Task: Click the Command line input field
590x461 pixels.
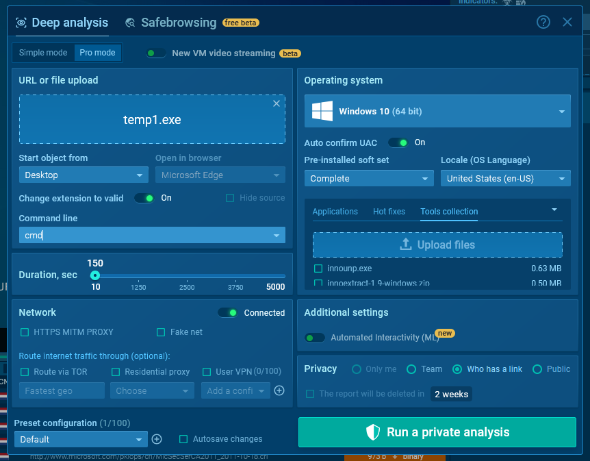Action: pos(144,236)
